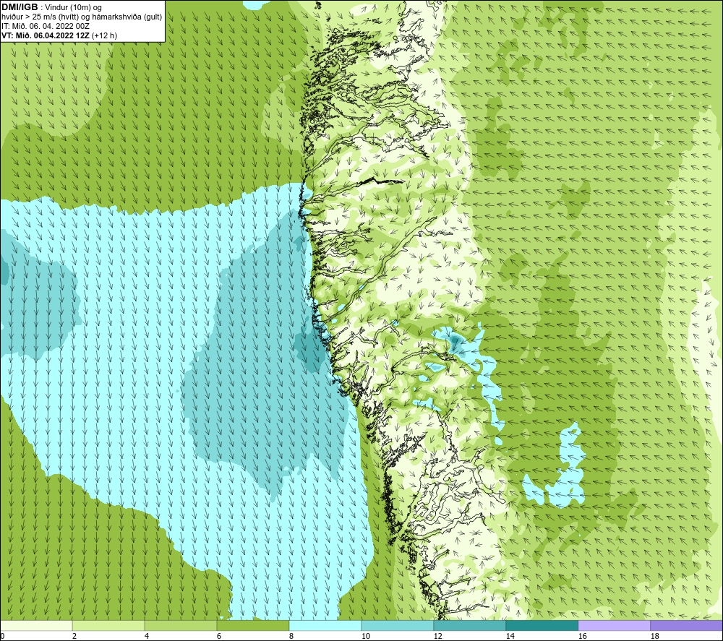
Task: Click the '12' label on the scale
Action: coord(437,637)
